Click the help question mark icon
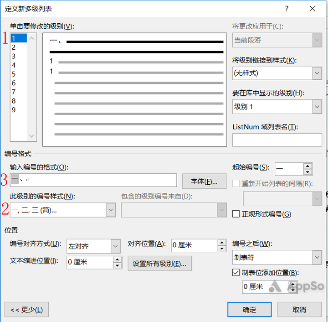This screenshot has width=328, height=322. 287,9
